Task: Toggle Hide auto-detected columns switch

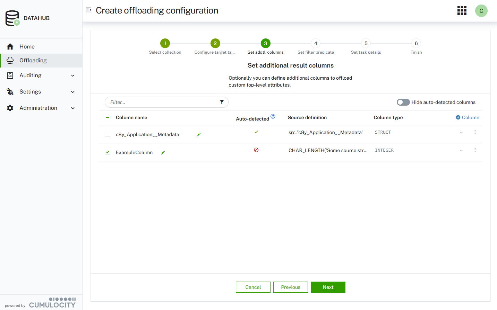Action: tap(403, 102)
